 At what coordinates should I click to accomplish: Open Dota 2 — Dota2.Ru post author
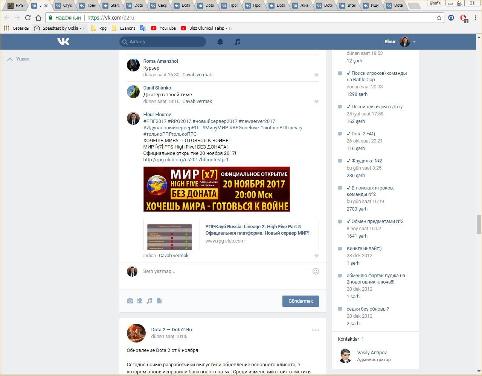pyautogui.click(x=171, y=330)
